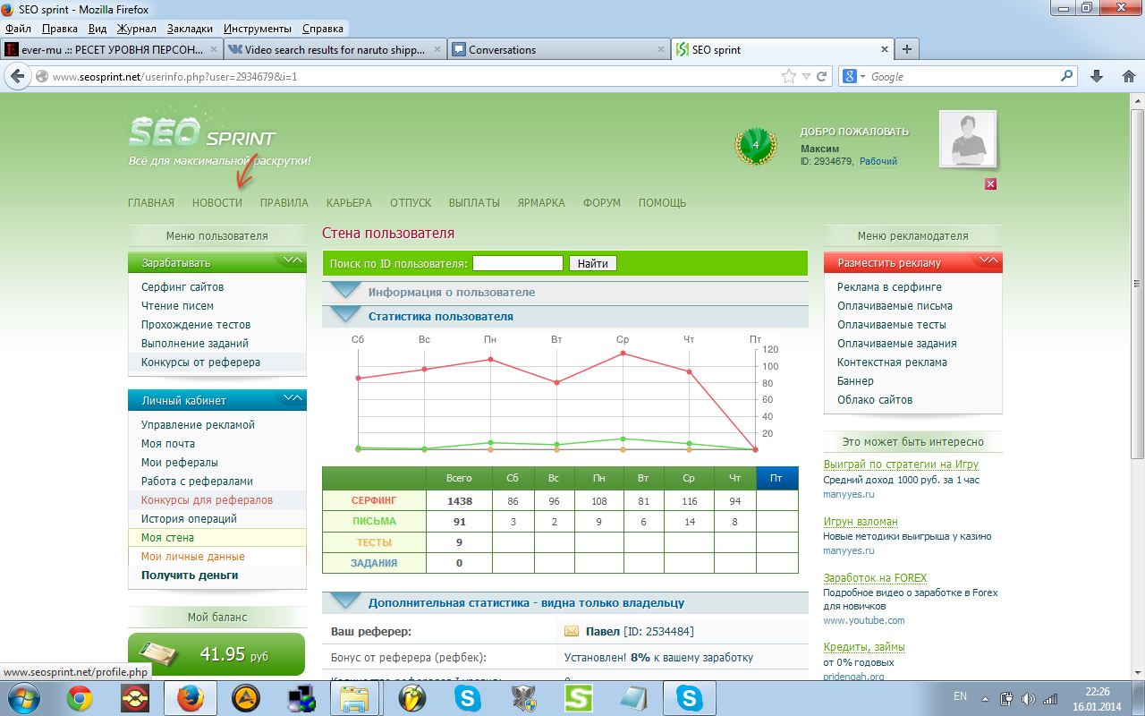The width and height of the screenshot is (1145, 716).
Task: Open the first Skype icon in taskbar
Action: [468, 697]
